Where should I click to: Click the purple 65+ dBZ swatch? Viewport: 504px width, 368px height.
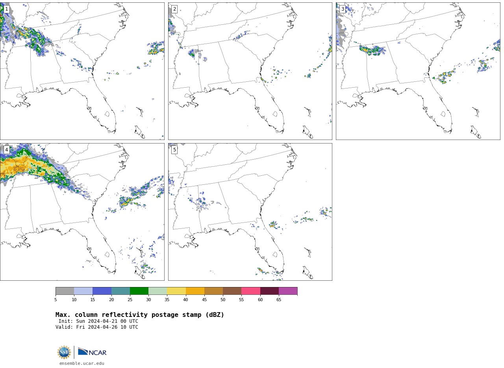(x=288, y=291)
